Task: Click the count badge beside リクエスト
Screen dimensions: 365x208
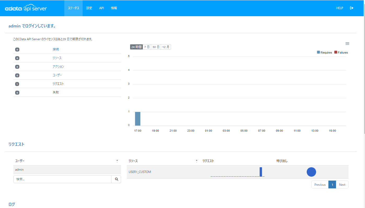Action: [17, 84]
